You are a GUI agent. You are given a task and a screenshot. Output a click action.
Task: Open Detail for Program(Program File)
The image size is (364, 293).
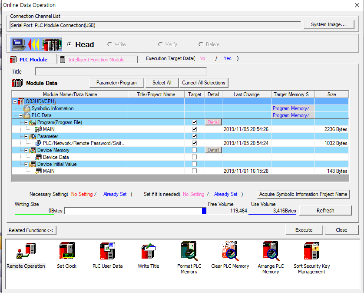(x=213, y=122)
